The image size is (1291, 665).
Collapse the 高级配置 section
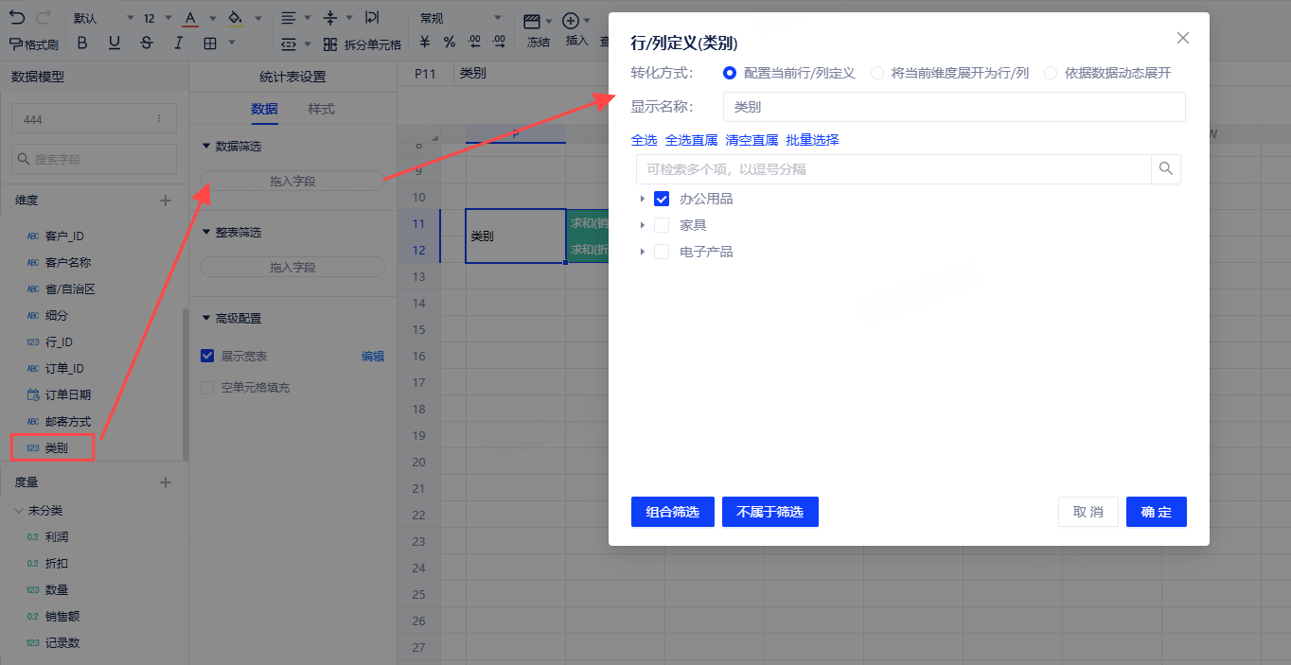coord(206,319)
